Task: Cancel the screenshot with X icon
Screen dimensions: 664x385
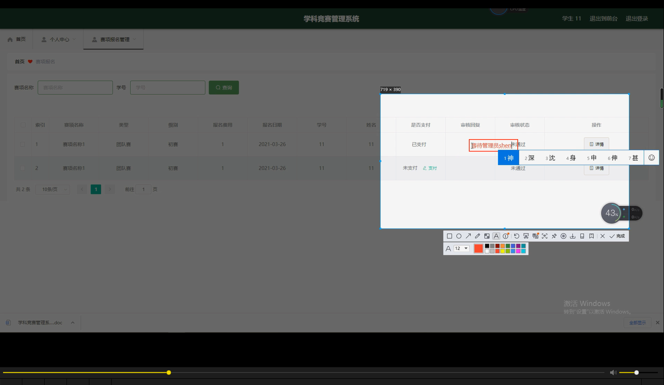Action: click(x=603, y=236)
